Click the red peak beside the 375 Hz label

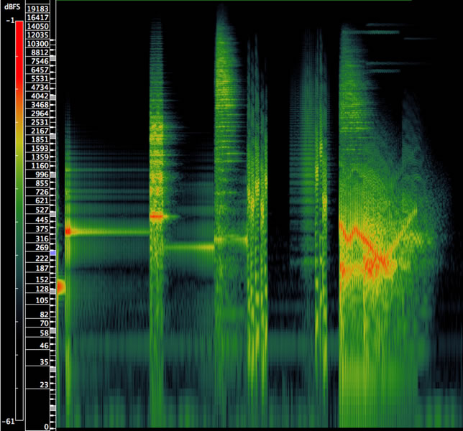point(68,231)
